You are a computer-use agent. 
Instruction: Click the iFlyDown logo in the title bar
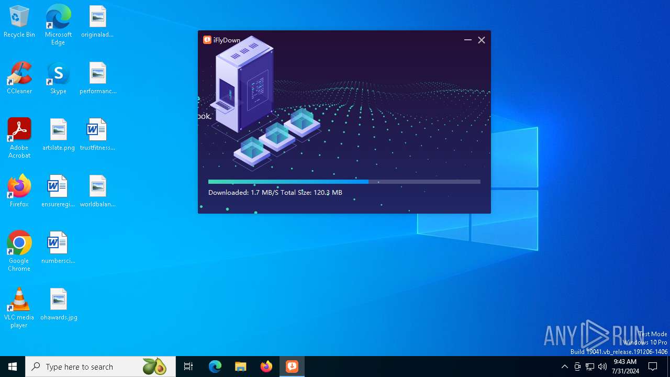(x=207, y=40)
